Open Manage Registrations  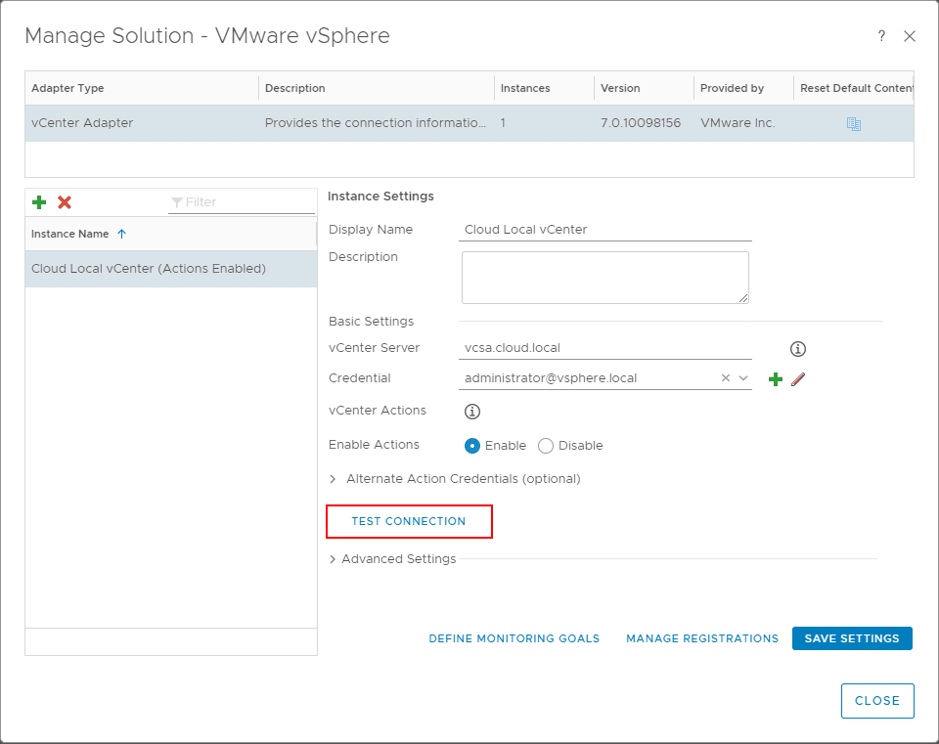click(x=702, y=637)
